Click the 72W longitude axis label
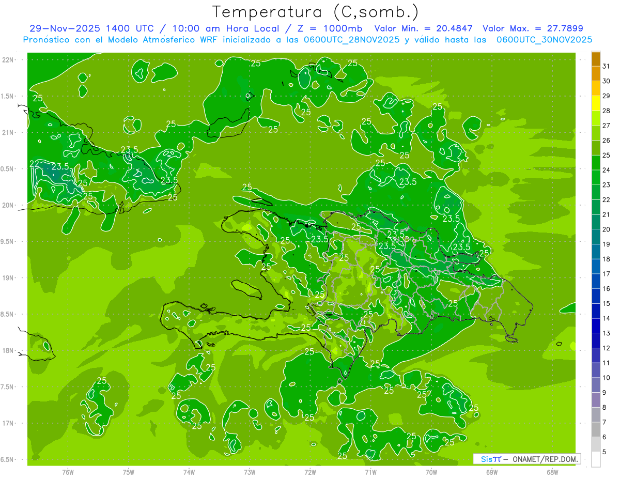The width and height of the screenshot is (620, 479). tap(310, 472)
